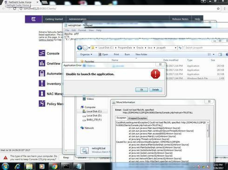Image resolution: width=228 pixels, height=170 pixels.
Task: Click the Automated Security padlock icon
Action: pyautogui.click(x=42, y=73)
